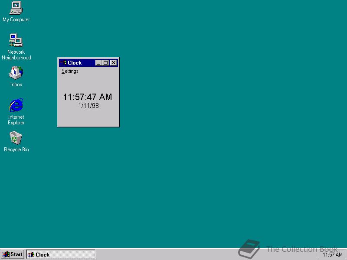Screen dimensions: 347x260
Task: Maximize the Clock window
Action: 106,63
